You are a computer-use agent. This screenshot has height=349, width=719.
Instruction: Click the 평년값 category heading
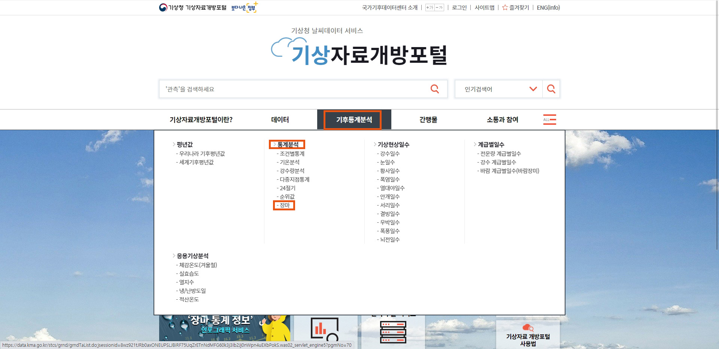(x=184, y=145)
